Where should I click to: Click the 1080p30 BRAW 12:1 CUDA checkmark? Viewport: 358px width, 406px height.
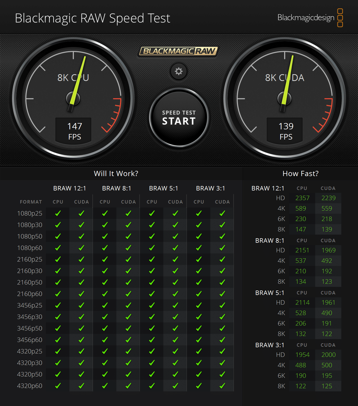tap(81, 225)
